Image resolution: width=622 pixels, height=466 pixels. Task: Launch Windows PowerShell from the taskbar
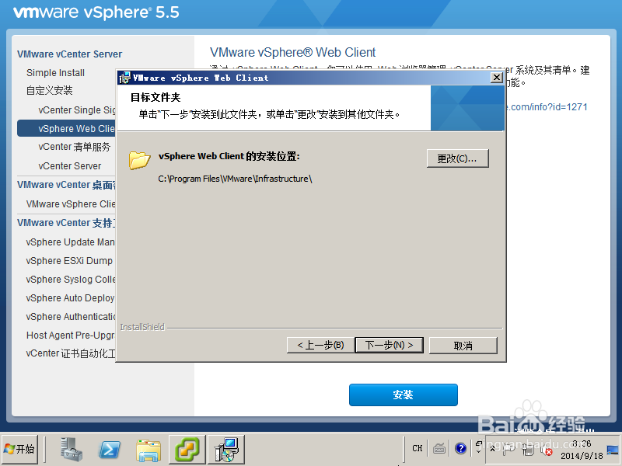pyautogui.click(x=109, y=449)
